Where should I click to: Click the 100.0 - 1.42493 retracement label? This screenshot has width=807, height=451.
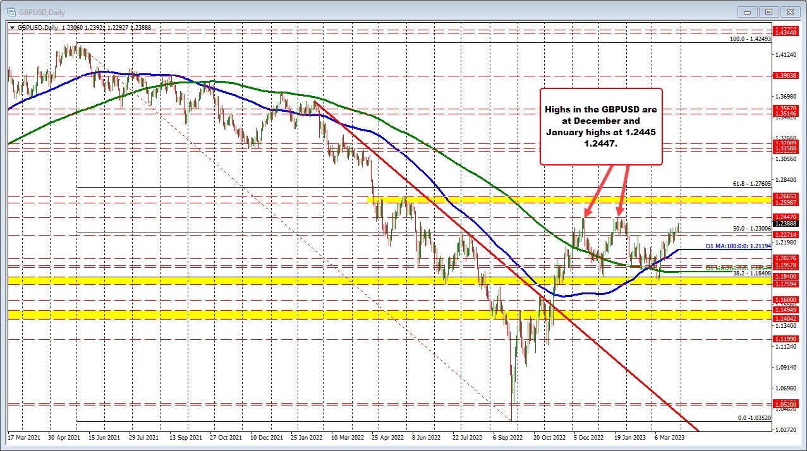coord(750,39)
